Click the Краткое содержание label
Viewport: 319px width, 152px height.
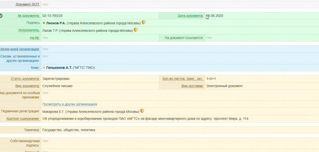[23, 119]
